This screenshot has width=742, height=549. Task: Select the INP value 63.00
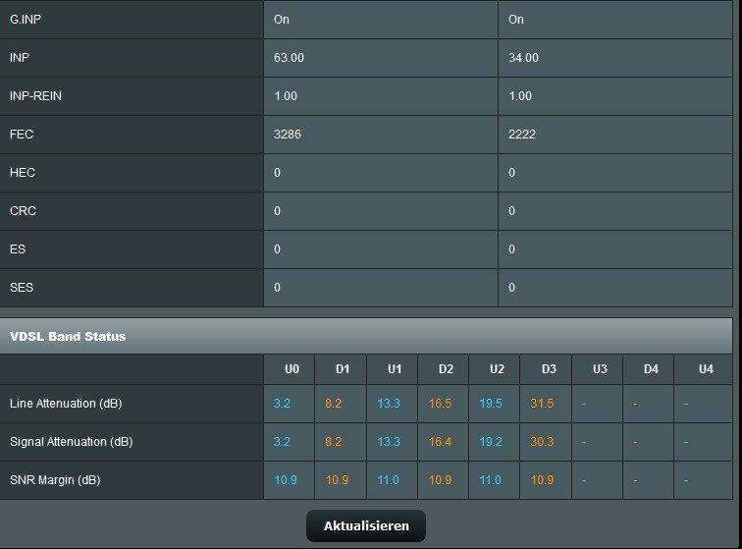coord(289,58)
